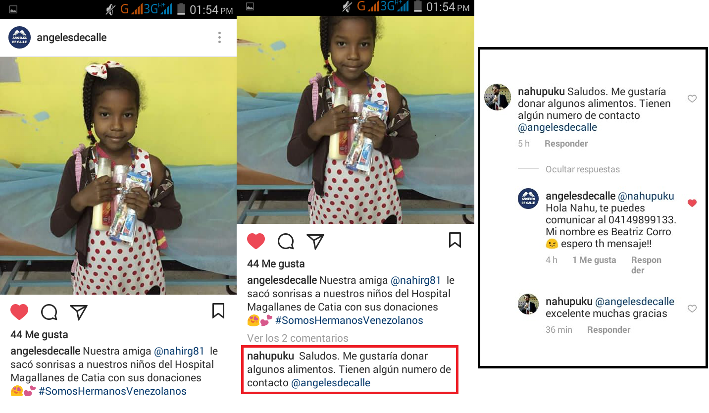The height and width of the screenshot is (413, 709).
Task: Tap the send icon on the second post
Action: (x=315, y=241)
